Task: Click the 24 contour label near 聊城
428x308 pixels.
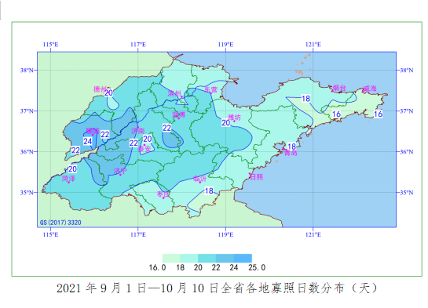Action: pos(88,141)
